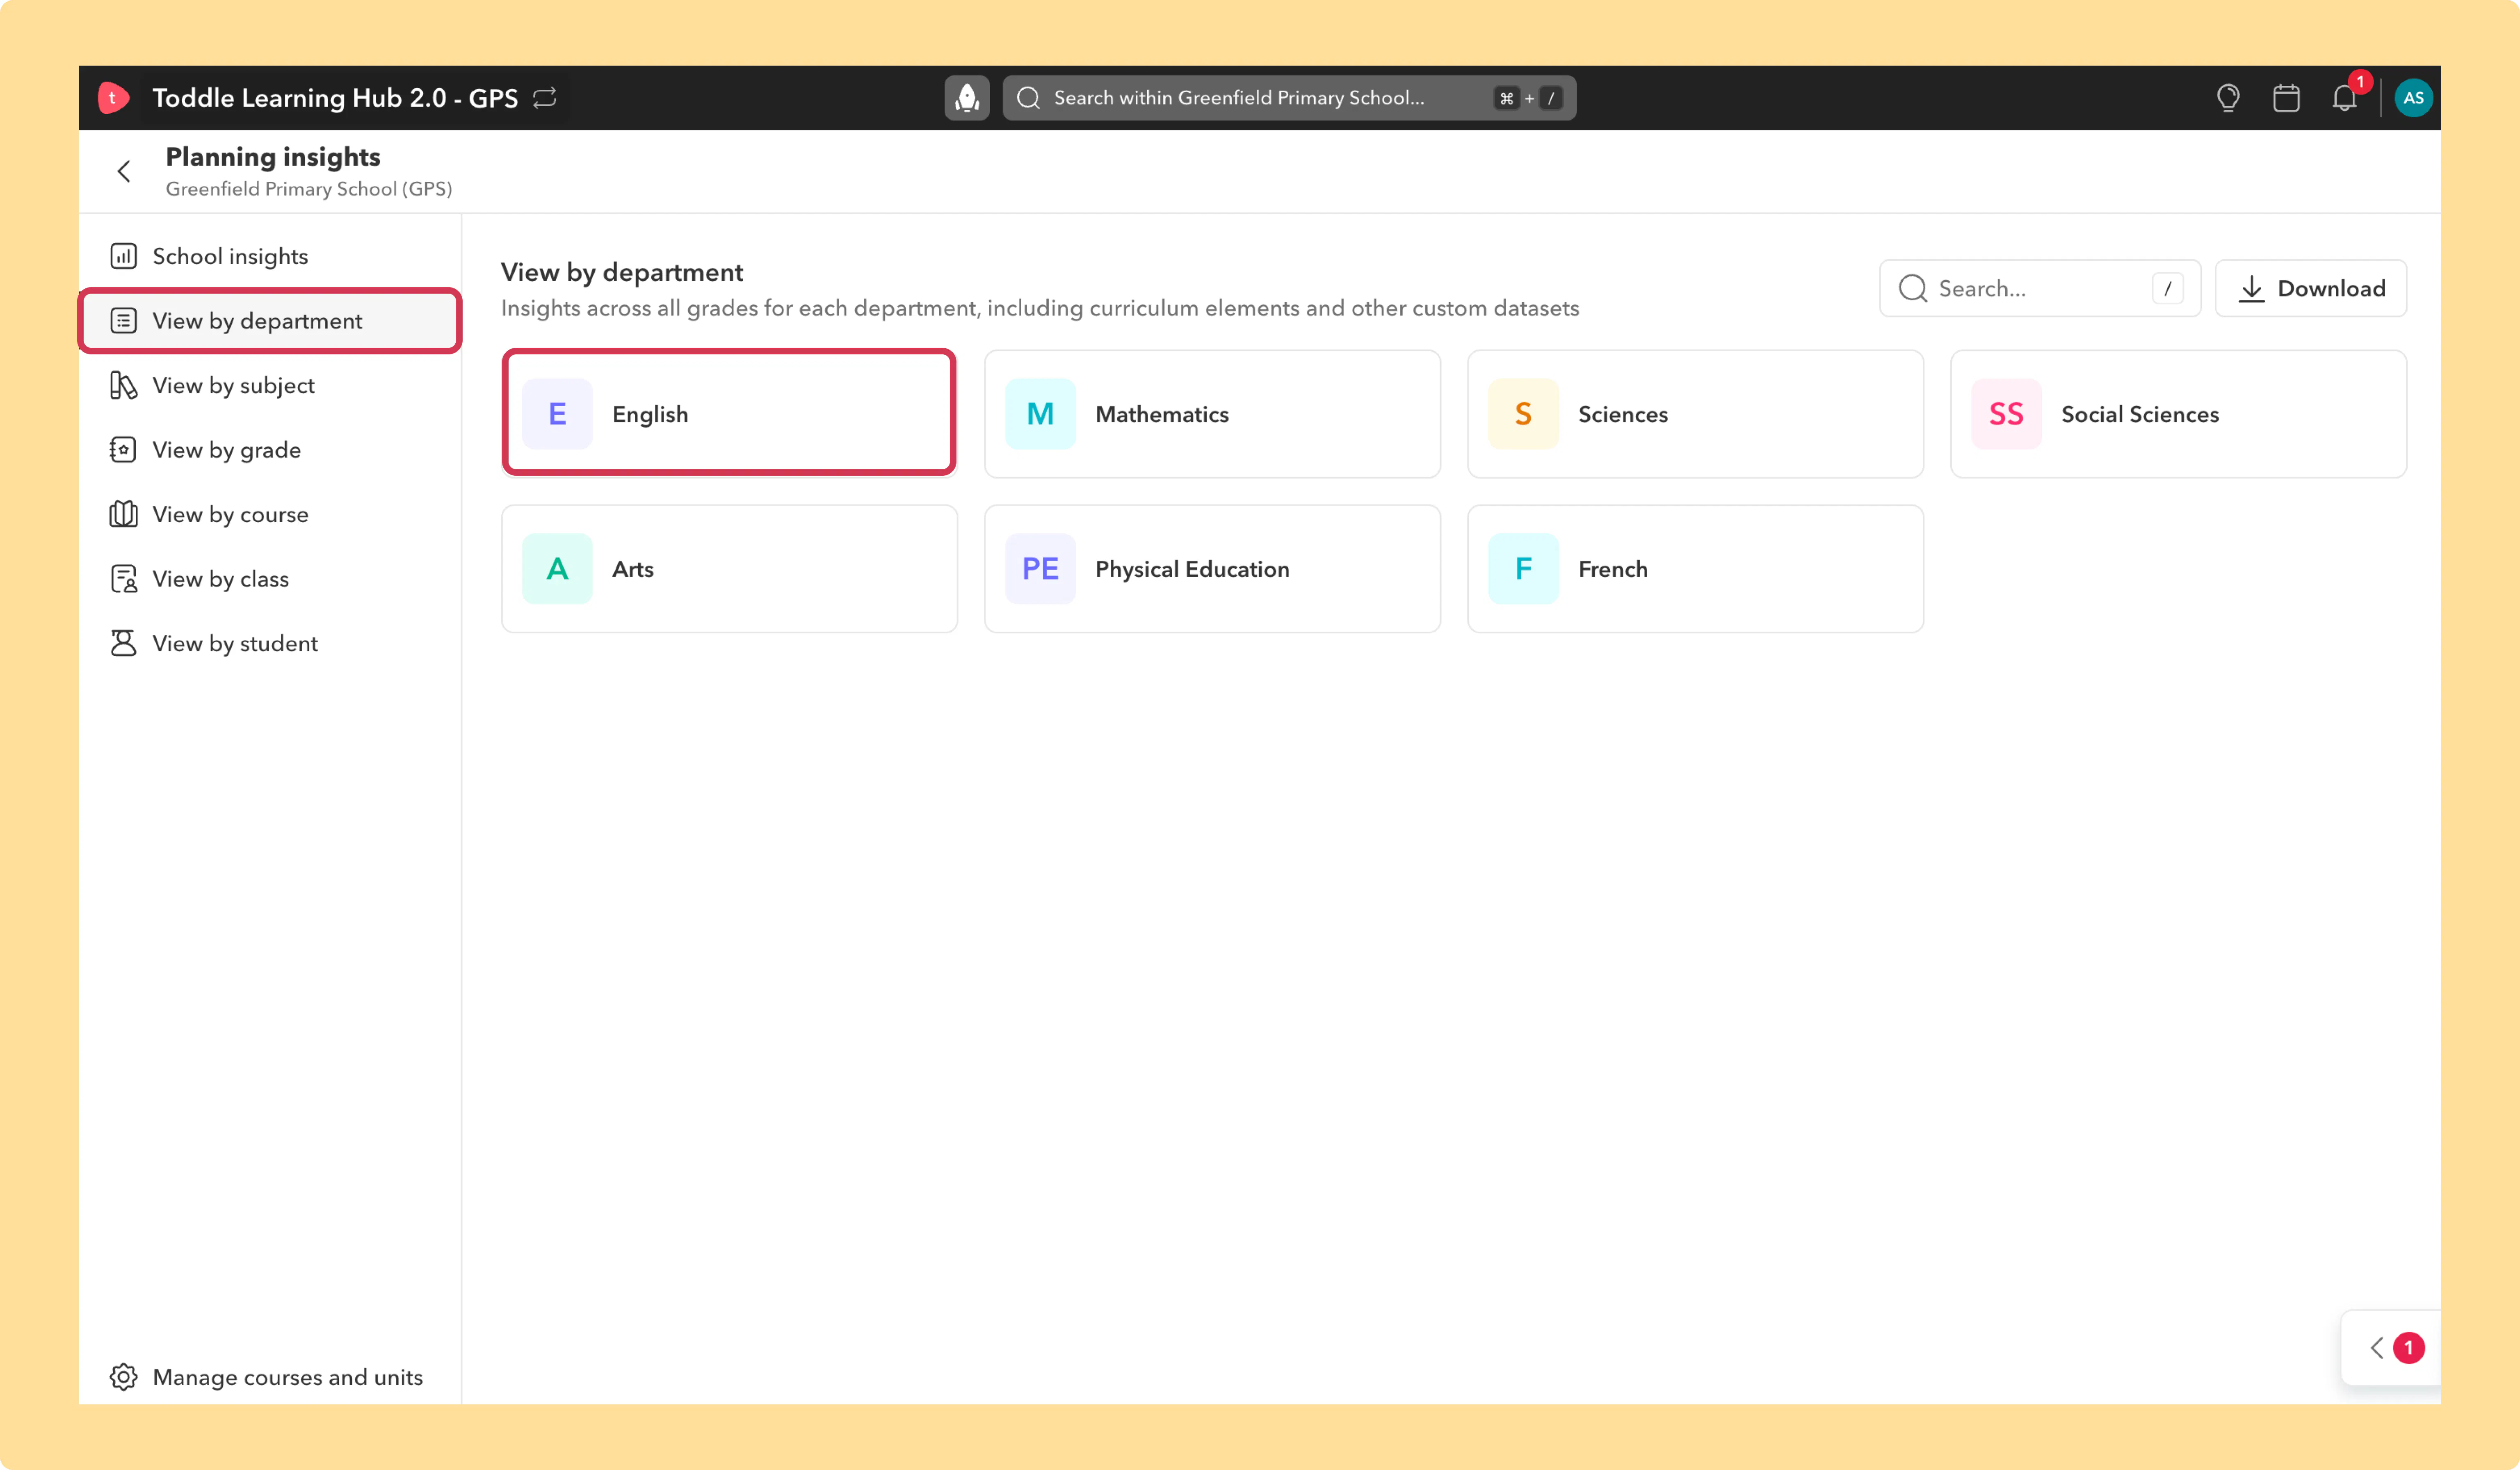
Task: Switch to View by class
Action: coord(270,579)
